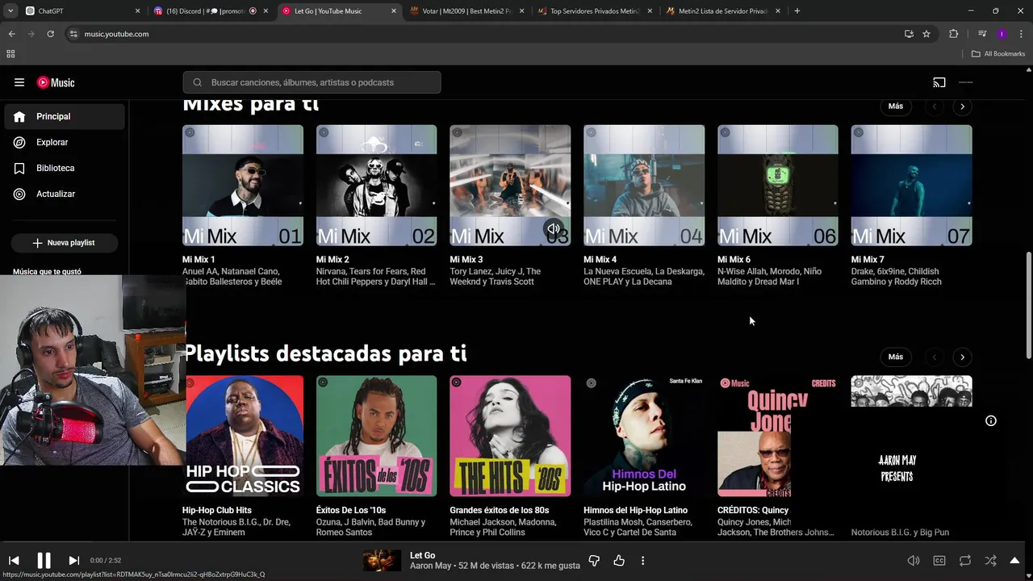Screen dimensions: 1033x581
Task: Click Más for Mixes para ti
Action: pos(896,106)
